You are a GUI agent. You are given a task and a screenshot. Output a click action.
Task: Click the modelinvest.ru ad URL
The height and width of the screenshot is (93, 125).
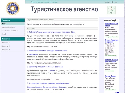(111, 56)
